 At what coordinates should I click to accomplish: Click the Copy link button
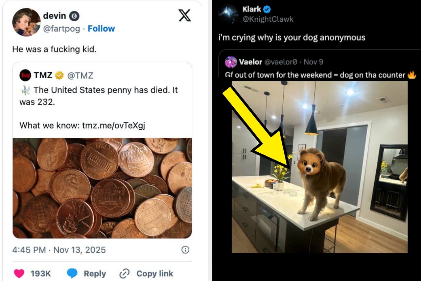tap(155, 274)
